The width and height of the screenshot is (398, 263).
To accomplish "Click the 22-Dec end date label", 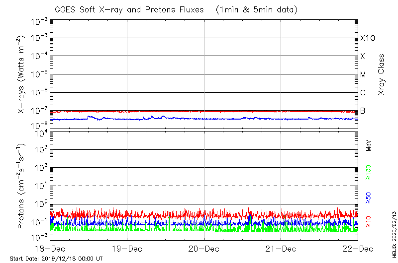I will point(358,249).
